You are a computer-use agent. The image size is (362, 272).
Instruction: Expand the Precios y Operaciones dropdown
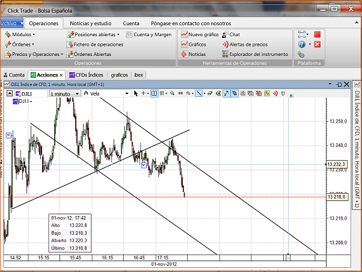[34, 54]
